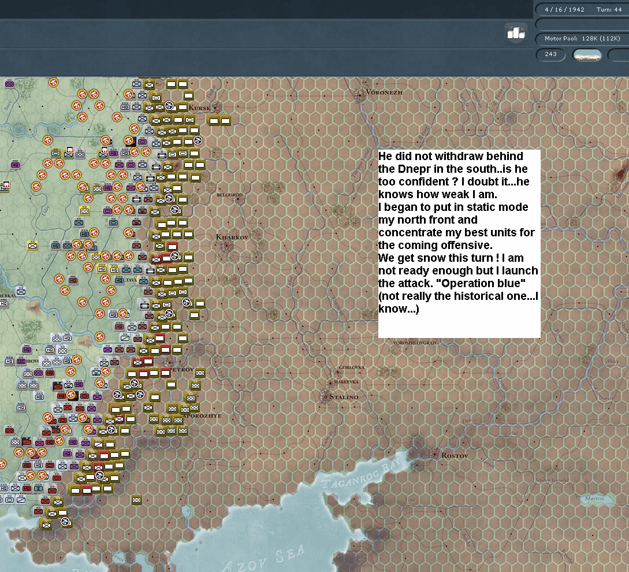Open the bar chart statistics icon
The height and width of the screenshot is (572, 629).
click(516, 32)
